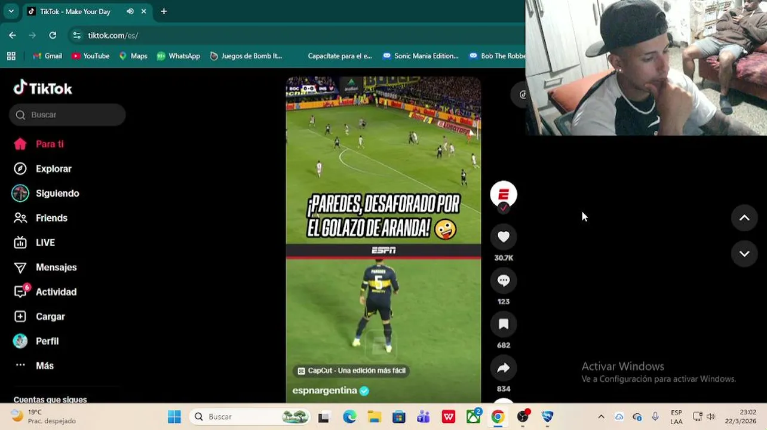Share video with arrow icon

pyautogui.click(x=504, y=368)
